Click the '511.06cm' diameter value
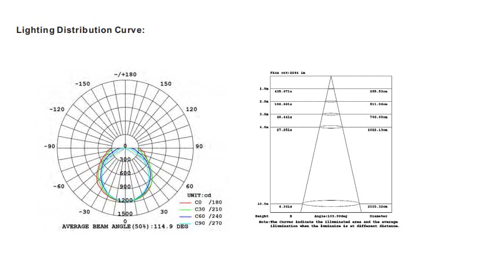The height and width of the screenshot is (263, 486). tap(378, 104)
